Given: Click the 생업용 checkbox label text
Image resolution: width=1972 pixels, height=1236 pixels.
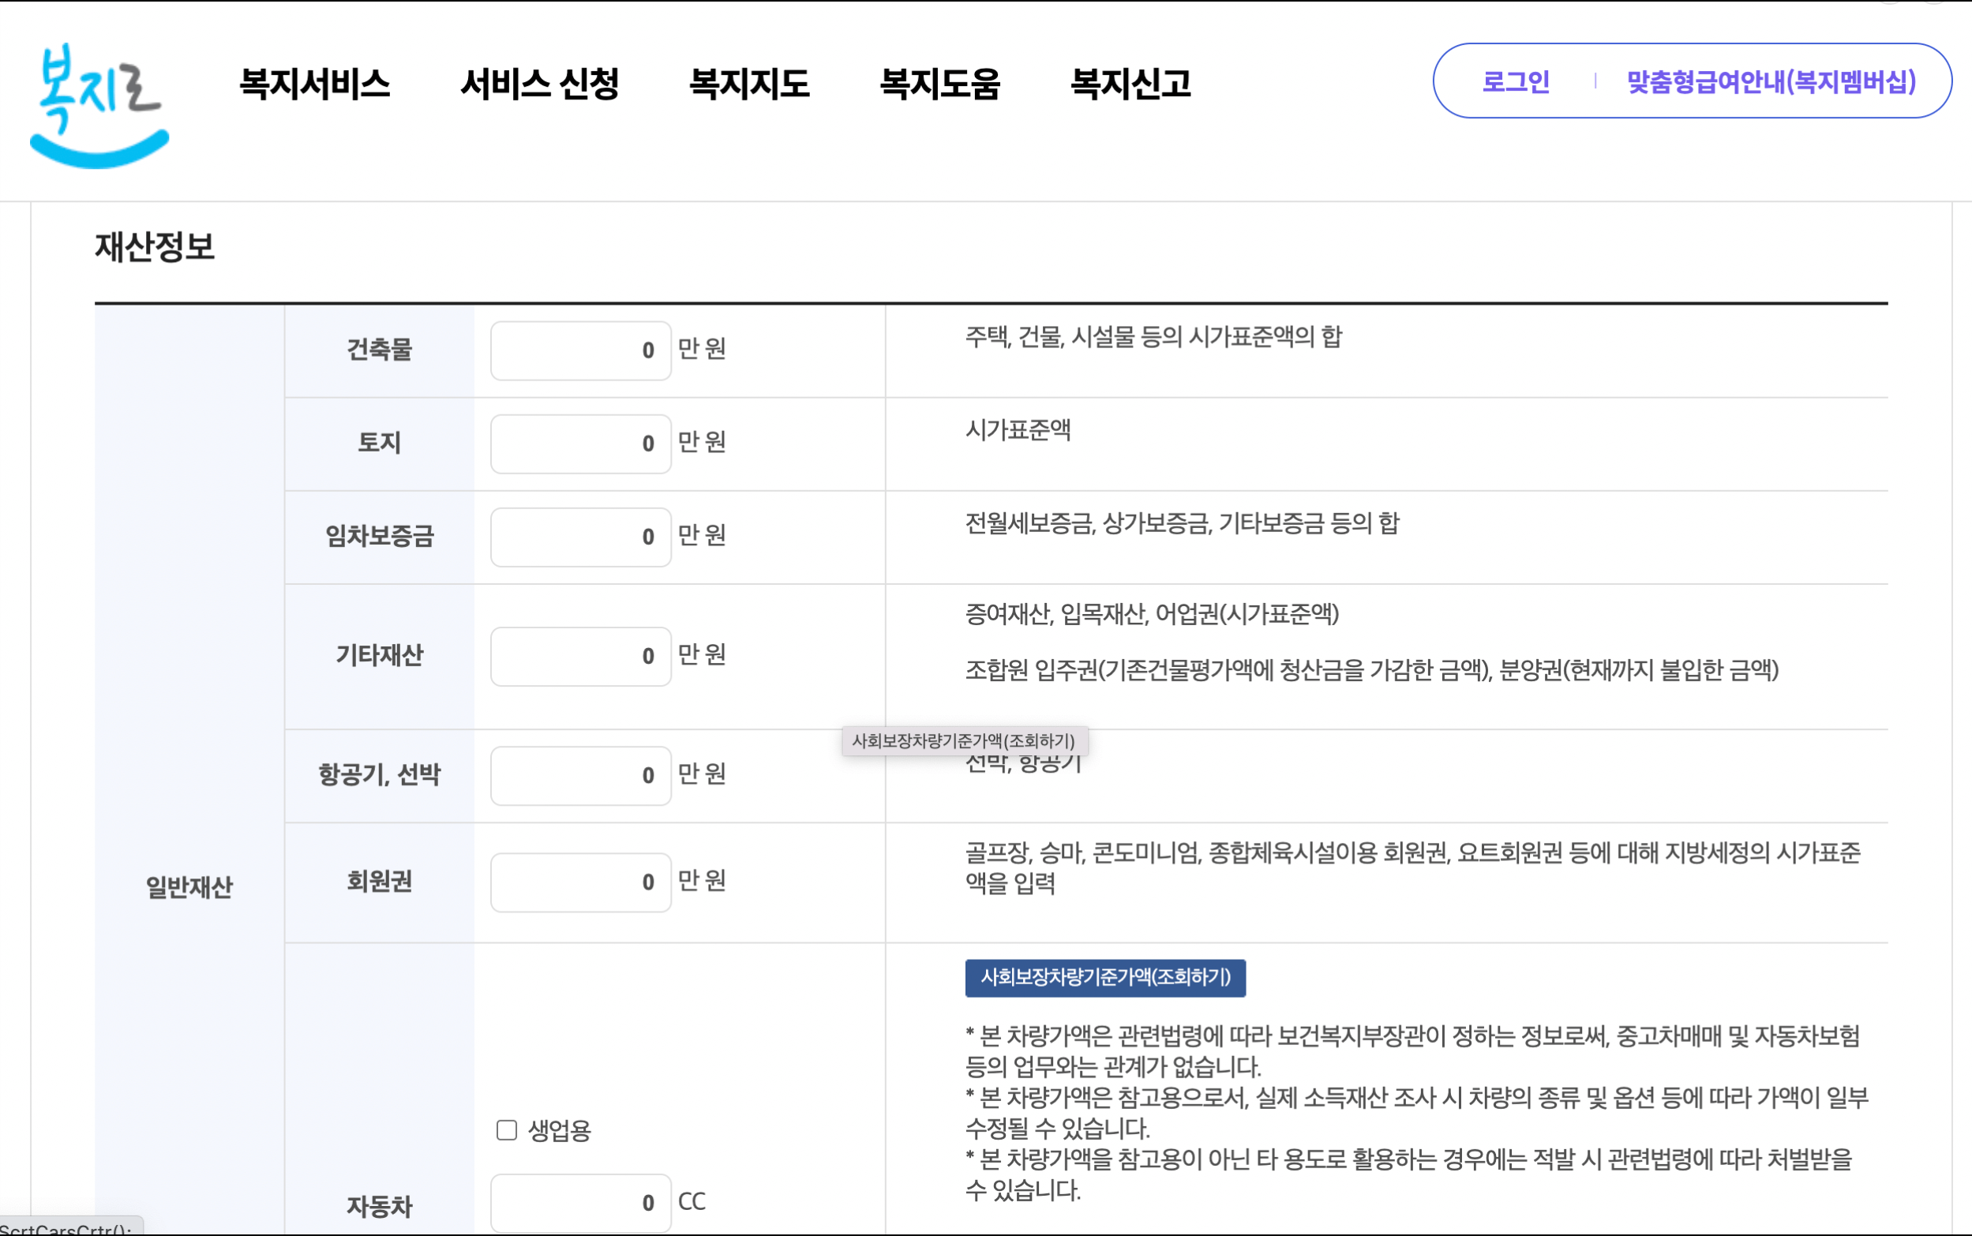Looking at the screenshot, I should coord(559,1130).
